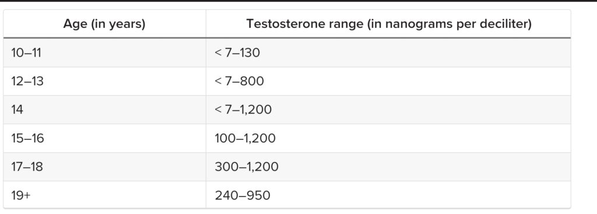The width and height of the screenshot is (597, 214).
Task: Click the 'Testosterone range' column header
Action: (x=388, y=24)
